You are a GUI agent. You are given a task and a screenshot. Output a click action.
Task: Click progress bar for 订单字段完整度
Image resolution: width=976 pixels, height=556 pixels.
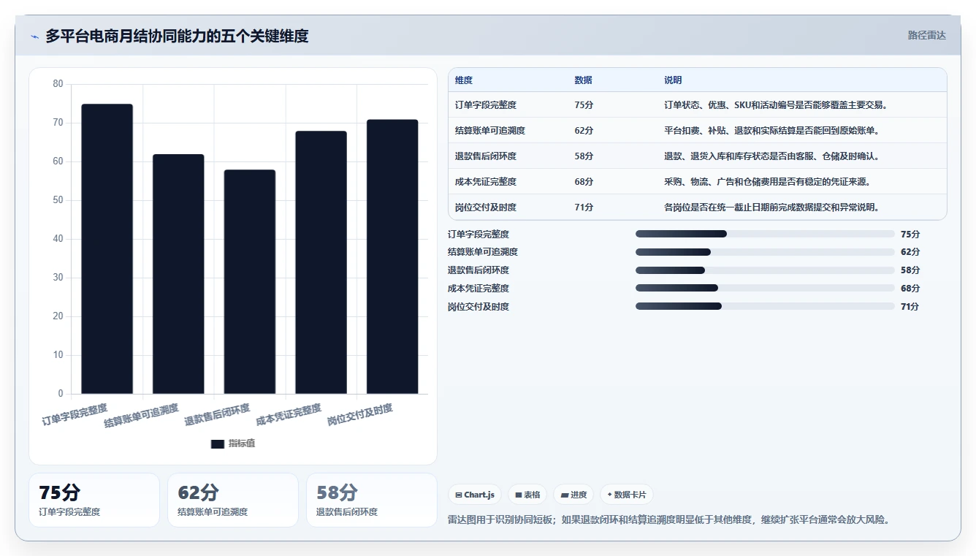click(765, 234)
